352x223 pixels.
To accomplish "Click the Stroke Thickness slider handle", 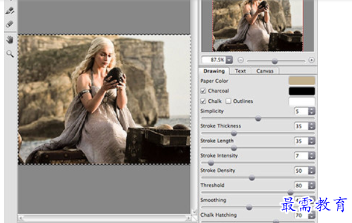I will 234,133.
